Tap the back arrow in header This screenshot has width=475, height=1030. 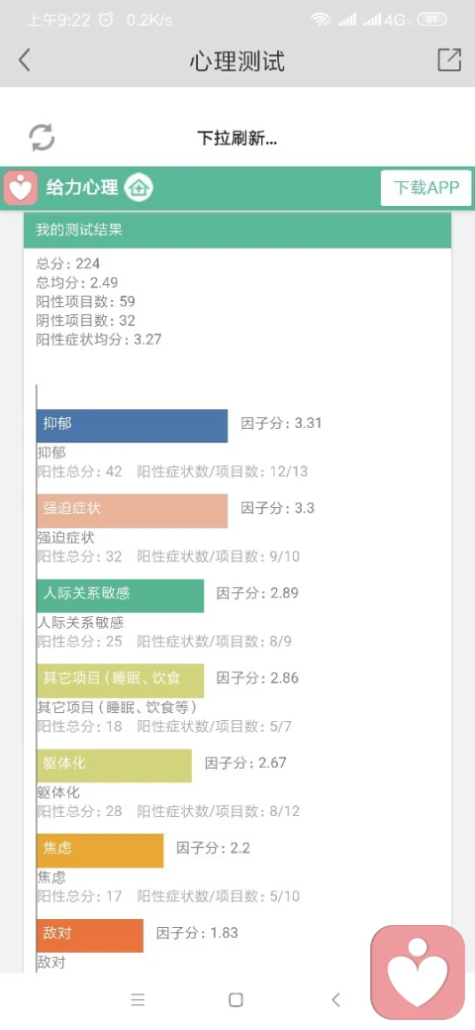25,60
